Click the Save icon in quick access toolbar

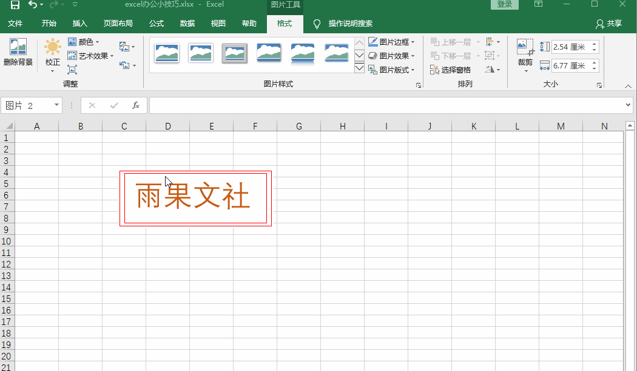[14, 5]
